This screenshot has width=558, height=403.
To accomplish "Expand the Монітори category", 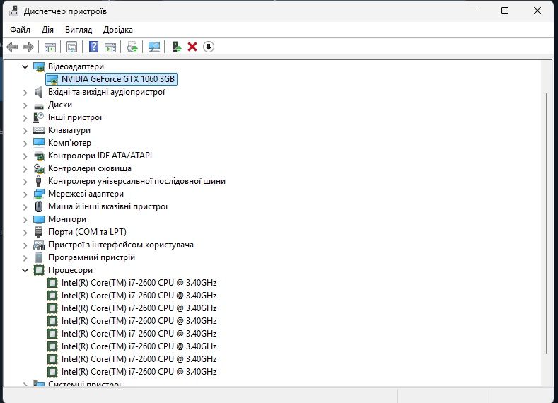I will point(25,220).
